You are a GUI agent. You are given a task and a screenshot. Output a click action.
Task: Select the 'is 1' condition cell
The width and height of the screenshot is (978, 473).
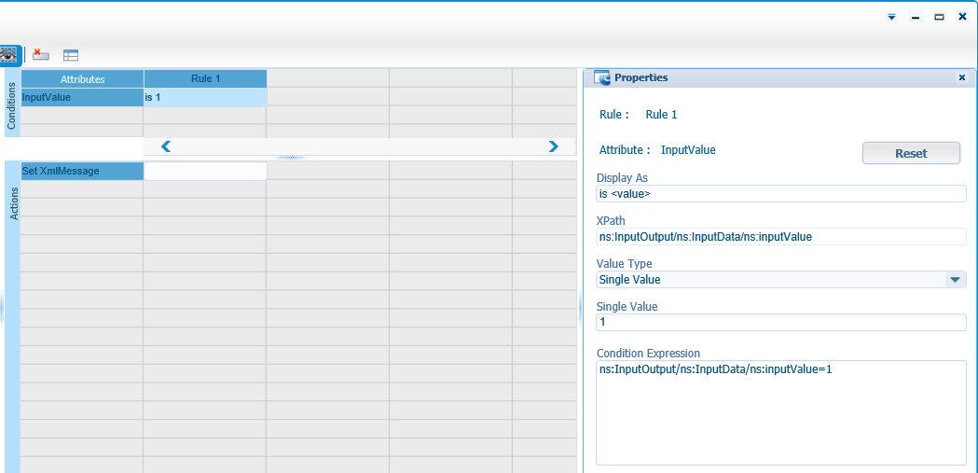[205, 97]
